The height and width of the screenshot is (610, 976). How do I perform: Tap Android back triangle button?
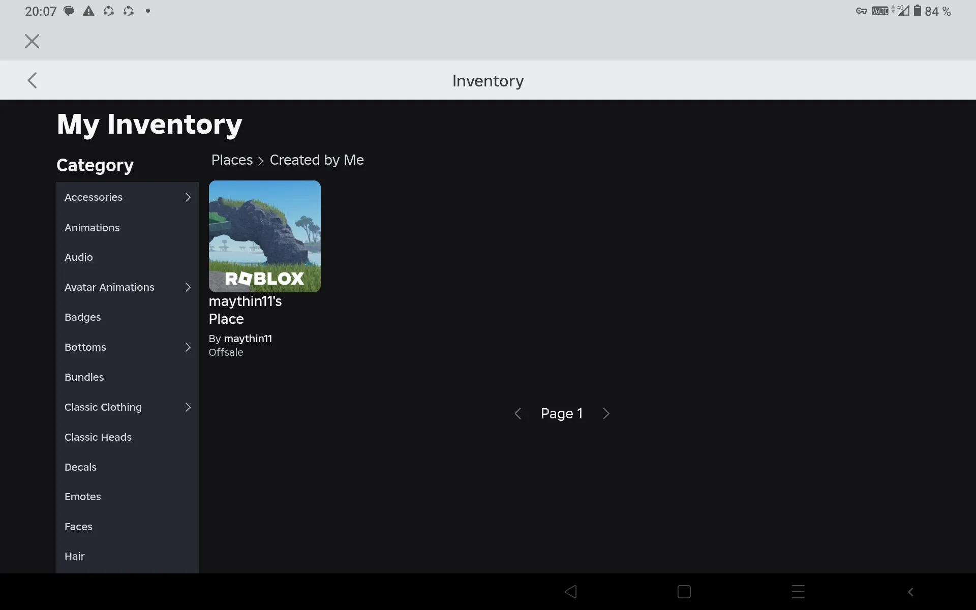pos(570,592)
